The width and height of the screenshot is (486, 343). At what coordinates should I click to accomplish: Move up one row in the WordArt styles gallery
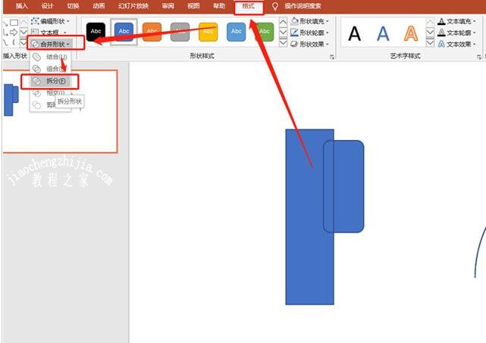pos(430,22)
